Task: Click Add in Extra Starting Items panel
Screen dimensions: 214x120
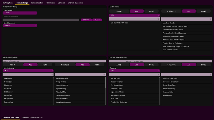Action: [13, 65]
